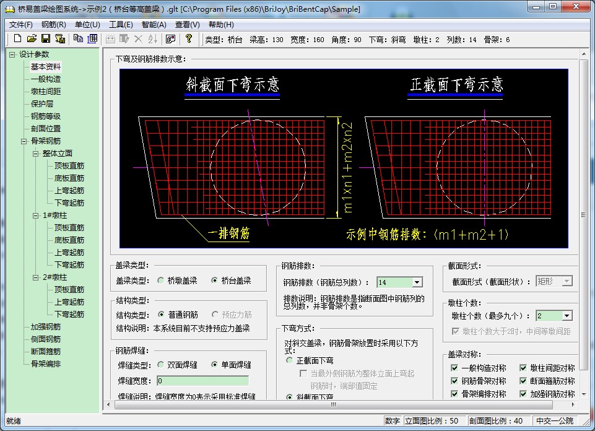Uncheck the 断面箍筋对称 checkbox
Screen dimensions: 595x431
click(524, 381)
